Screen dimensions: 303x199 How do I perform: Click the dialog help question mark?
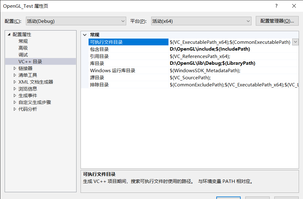276,6
